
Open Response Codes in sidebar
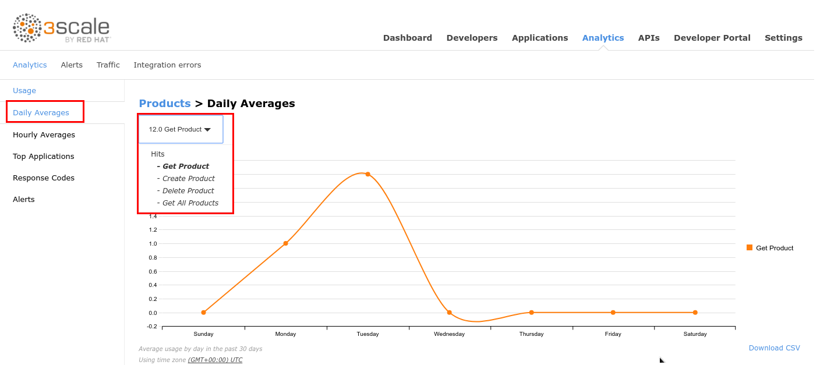(44, 178)
